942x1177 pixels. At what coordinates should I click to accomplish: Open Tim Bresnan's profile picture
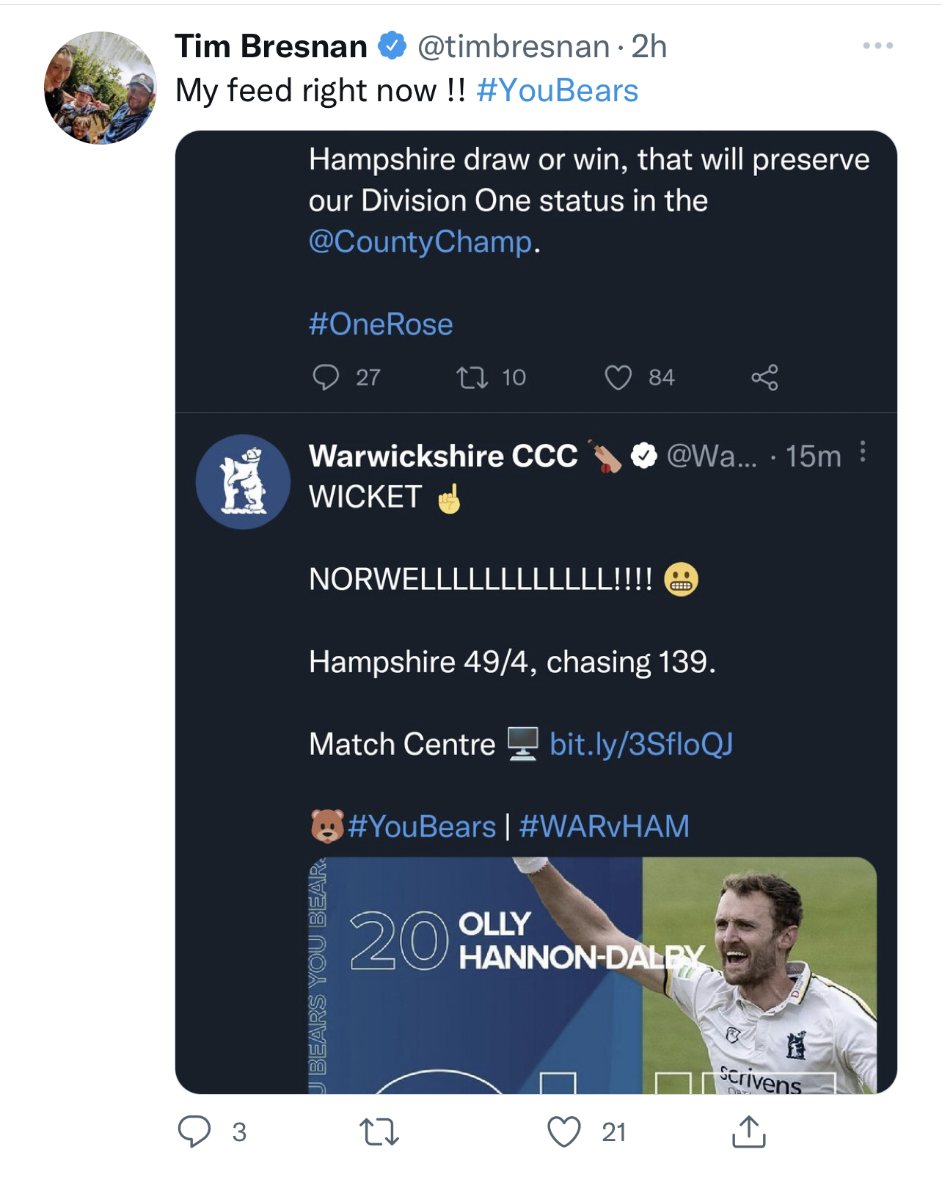pyautogui.click(x=101, y=88)
